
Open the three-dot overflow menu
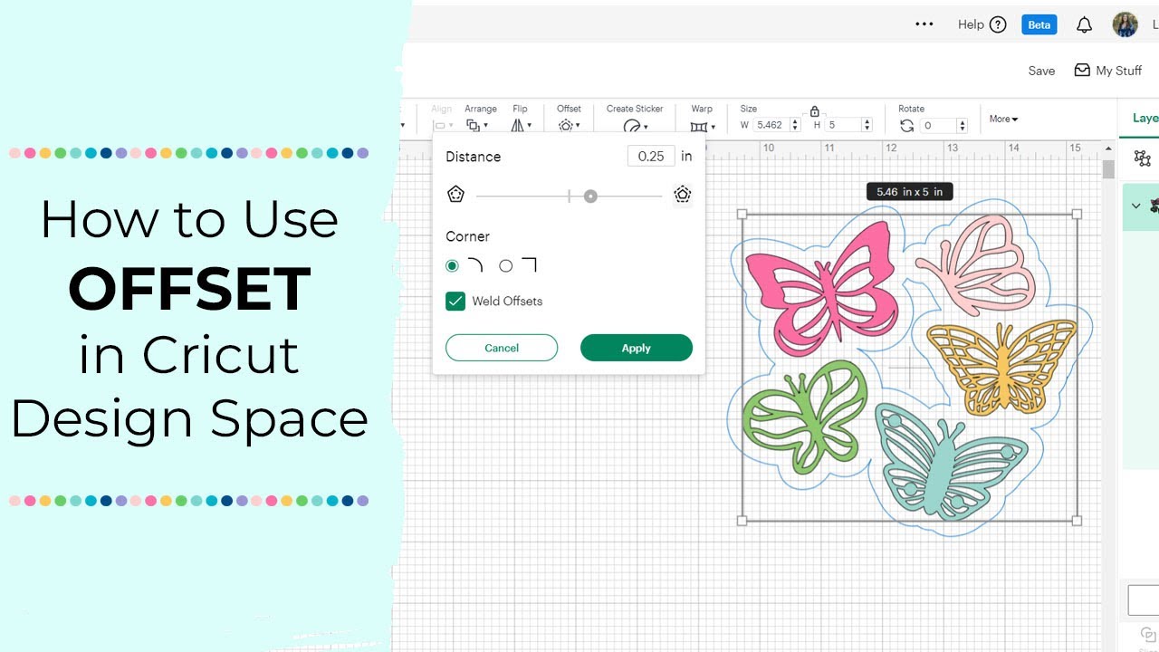point(924,24)
